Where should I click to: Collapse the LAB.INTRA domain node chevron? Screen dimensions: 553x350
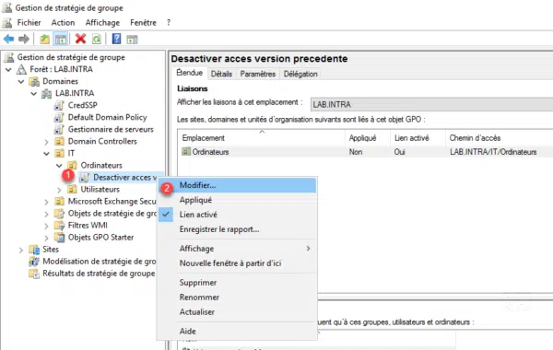34,93
